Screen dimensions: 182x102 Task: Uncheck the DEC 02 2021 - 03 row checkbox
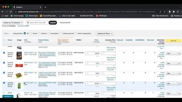coord(4,63)
